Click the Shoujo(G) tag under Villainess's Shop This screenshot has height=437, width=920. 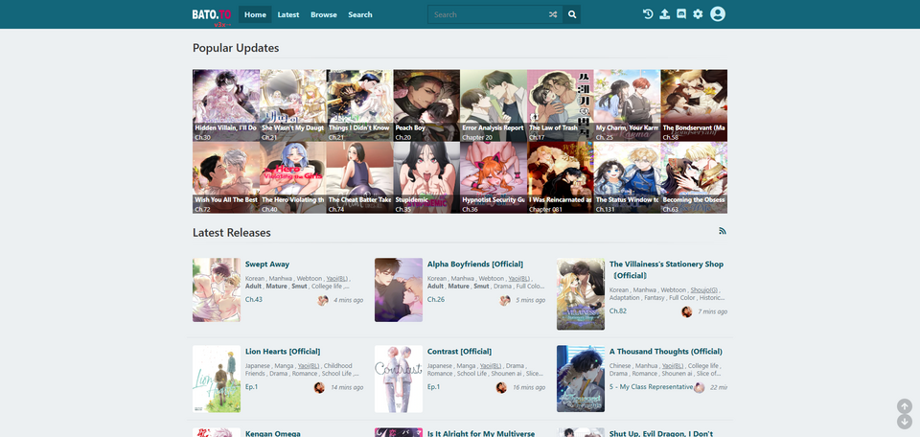pyautogui.click(x=704, y=289)
